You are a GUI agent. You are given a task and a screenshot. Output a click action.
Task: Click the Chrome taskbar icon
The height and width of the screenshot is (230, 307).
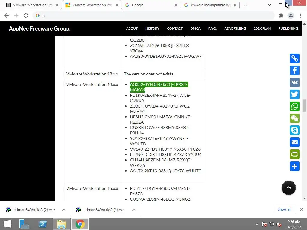[80, 224]
